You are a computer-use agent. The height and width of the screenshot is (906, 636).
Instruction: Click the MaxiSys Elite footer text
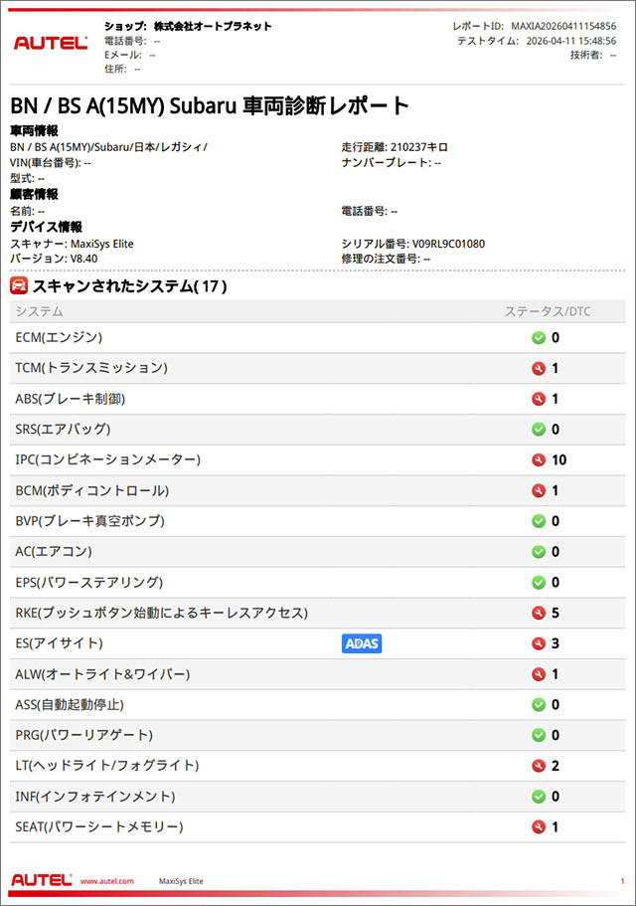[x=181, y=881]
